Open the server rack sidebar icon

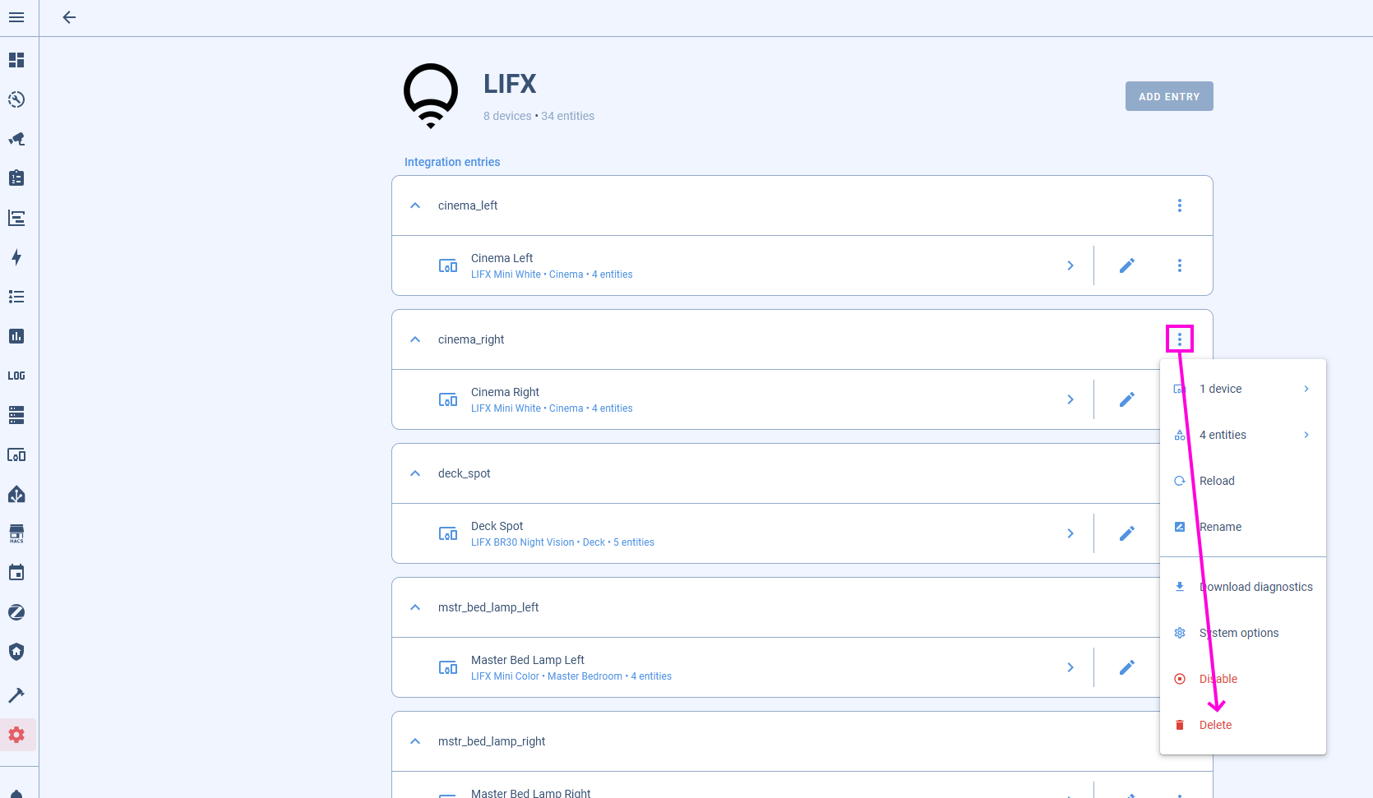tap(16, 415)
